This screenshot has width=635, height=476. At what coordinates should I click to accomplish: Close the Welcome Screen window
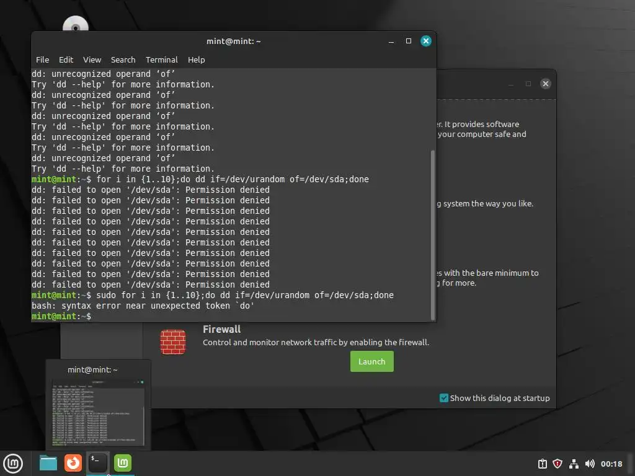(546, 84)
